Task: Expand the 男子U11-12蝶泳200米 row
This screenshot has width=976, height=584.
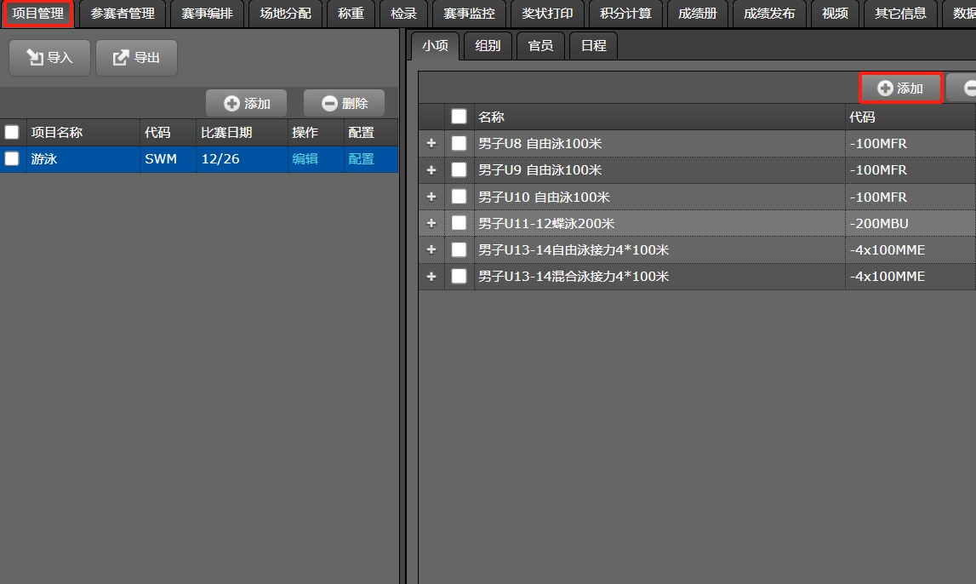Action: coord(431,222)
